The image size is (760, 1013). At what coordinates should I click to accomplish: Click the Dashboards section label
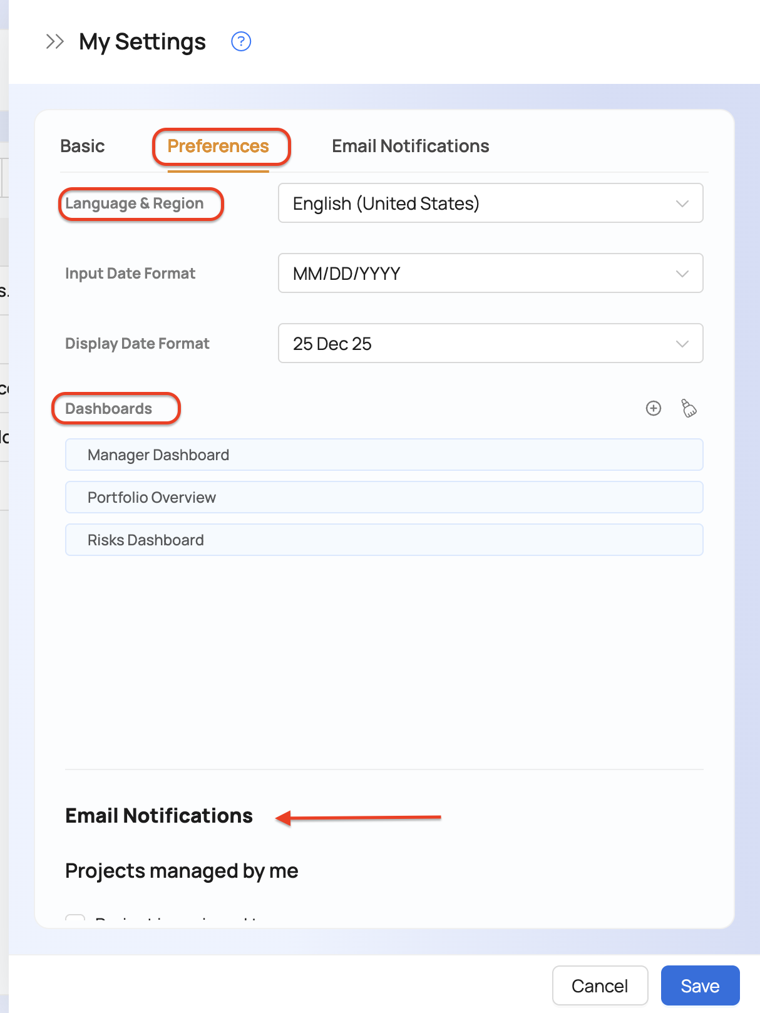coord(109,409)
